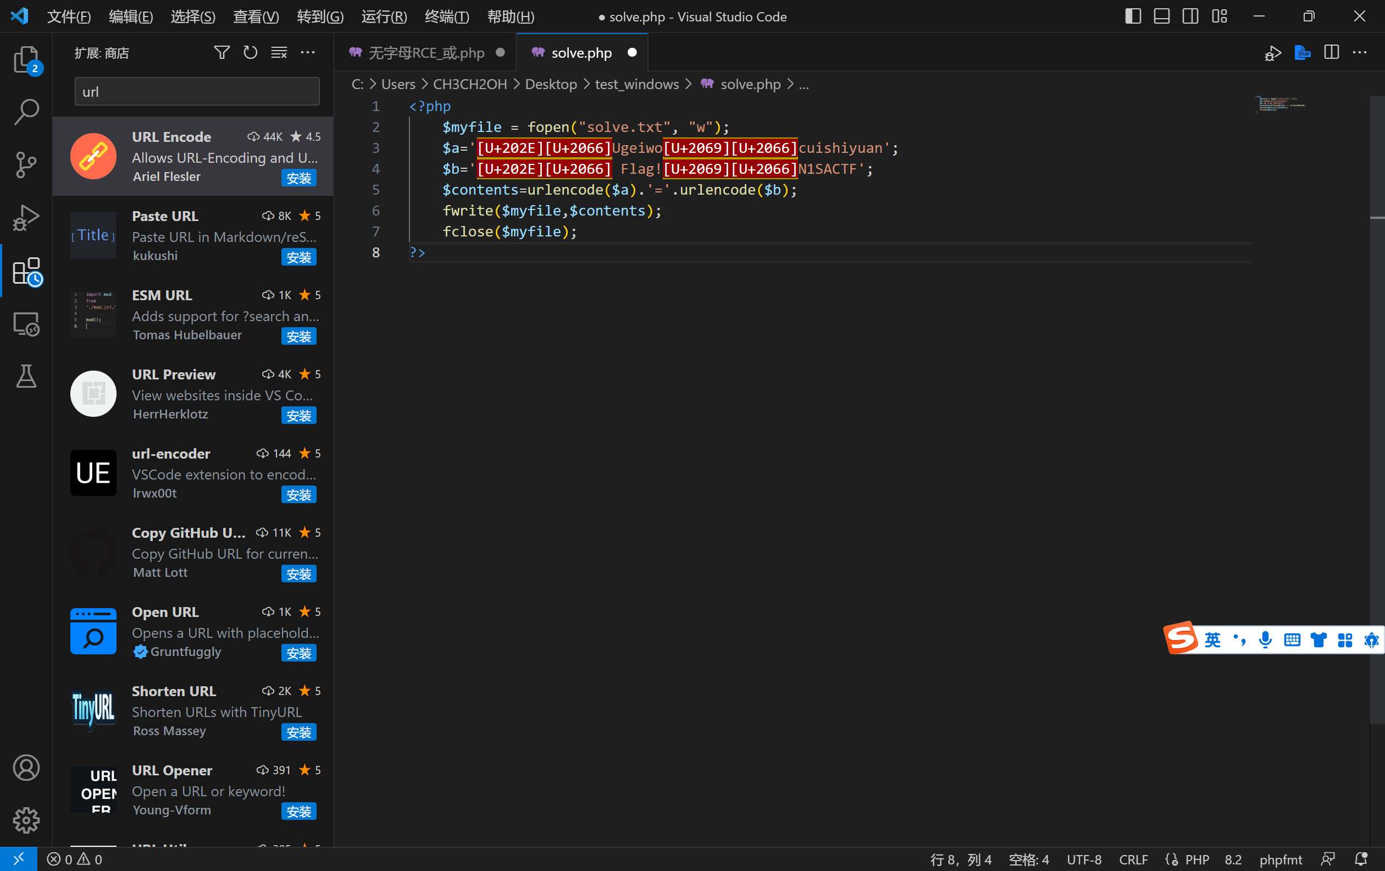Open the 文件(F) menu
Viewport: 1385px width, 871px height.
coord(69,16)
